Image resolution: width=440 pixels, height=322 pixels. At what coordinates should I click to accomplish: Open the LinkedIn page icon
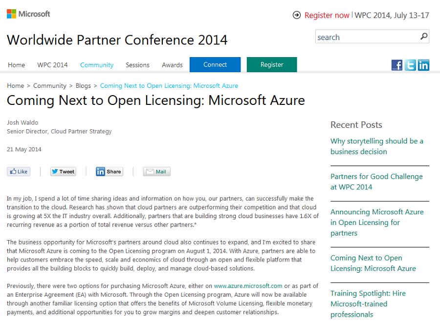click(x=423, y=65)
